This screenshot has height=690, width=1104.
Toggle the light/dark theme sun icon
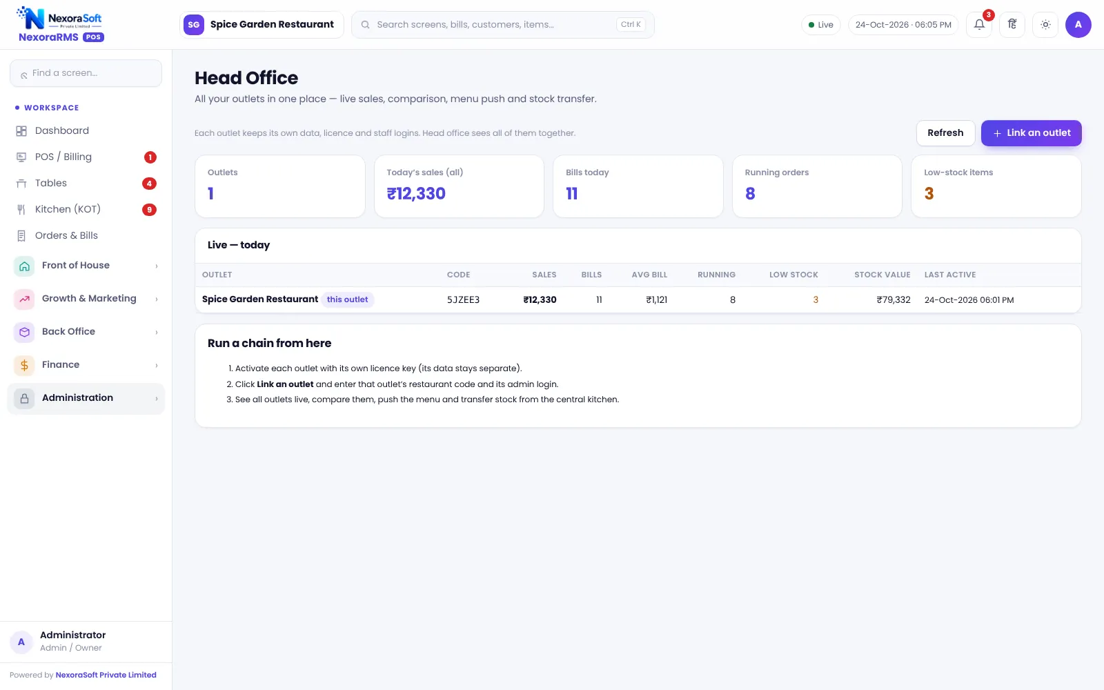1045,25
